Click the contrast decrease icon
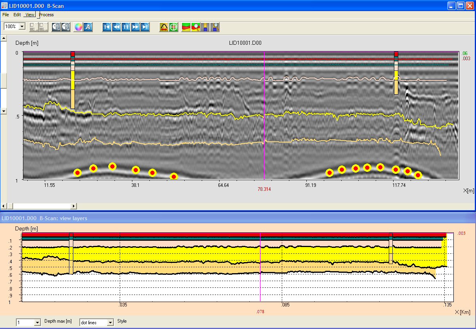This screenshot has width=476, height=329. (x=56, y=27)
